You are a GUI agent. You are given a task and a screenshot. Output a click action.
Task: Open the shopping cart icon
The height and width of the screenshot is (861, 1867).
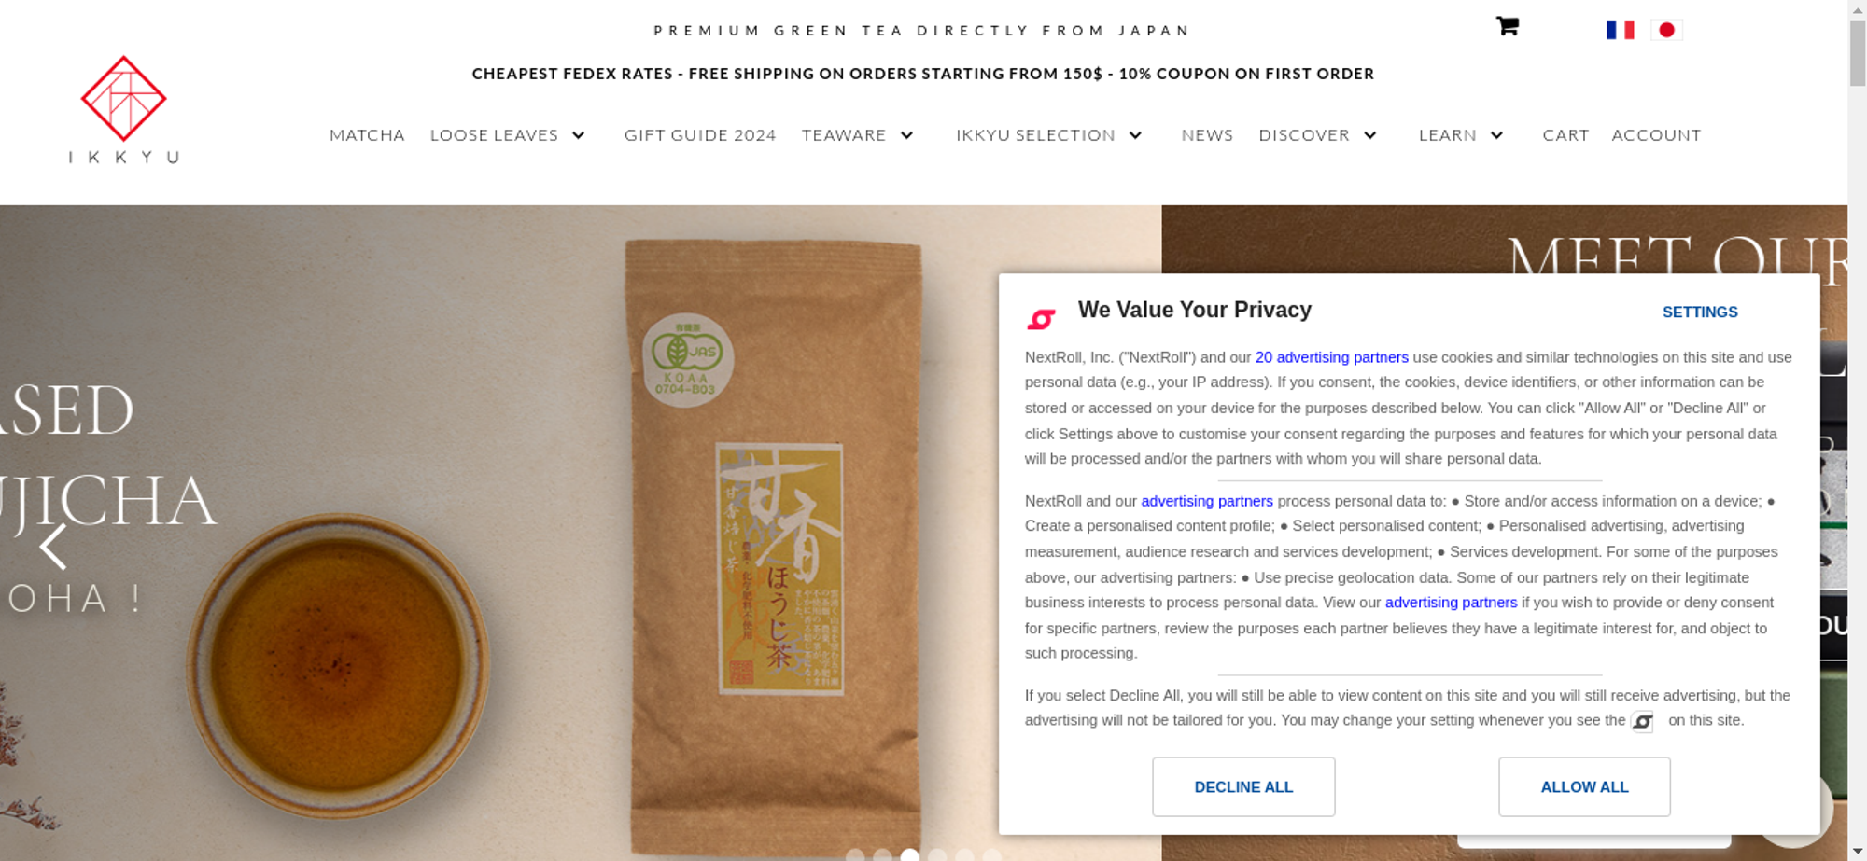pyautogui.click(x=1507, y=26)
